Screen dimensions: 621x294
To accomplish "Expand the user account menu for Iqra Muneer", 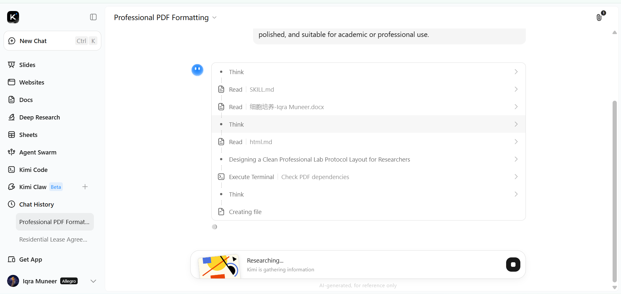I will click(x=93, y=281).
